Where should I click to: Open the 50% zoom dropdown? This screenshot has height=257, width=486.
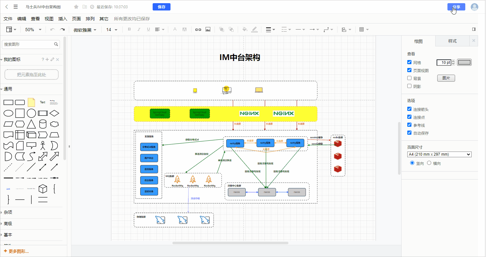point(33,30)
